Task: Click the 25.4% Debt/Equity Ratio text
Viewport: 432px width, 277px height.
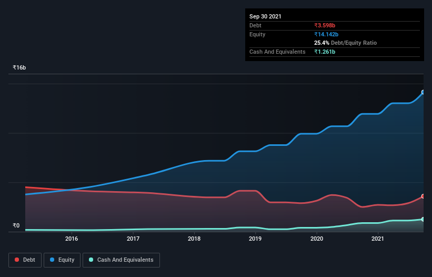Action: pos(346,43)
